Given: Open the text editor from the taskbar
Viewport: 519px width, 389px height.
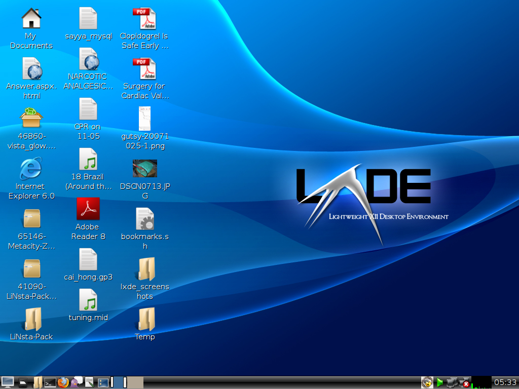Looking at the screenshot, I should (89, 382).
